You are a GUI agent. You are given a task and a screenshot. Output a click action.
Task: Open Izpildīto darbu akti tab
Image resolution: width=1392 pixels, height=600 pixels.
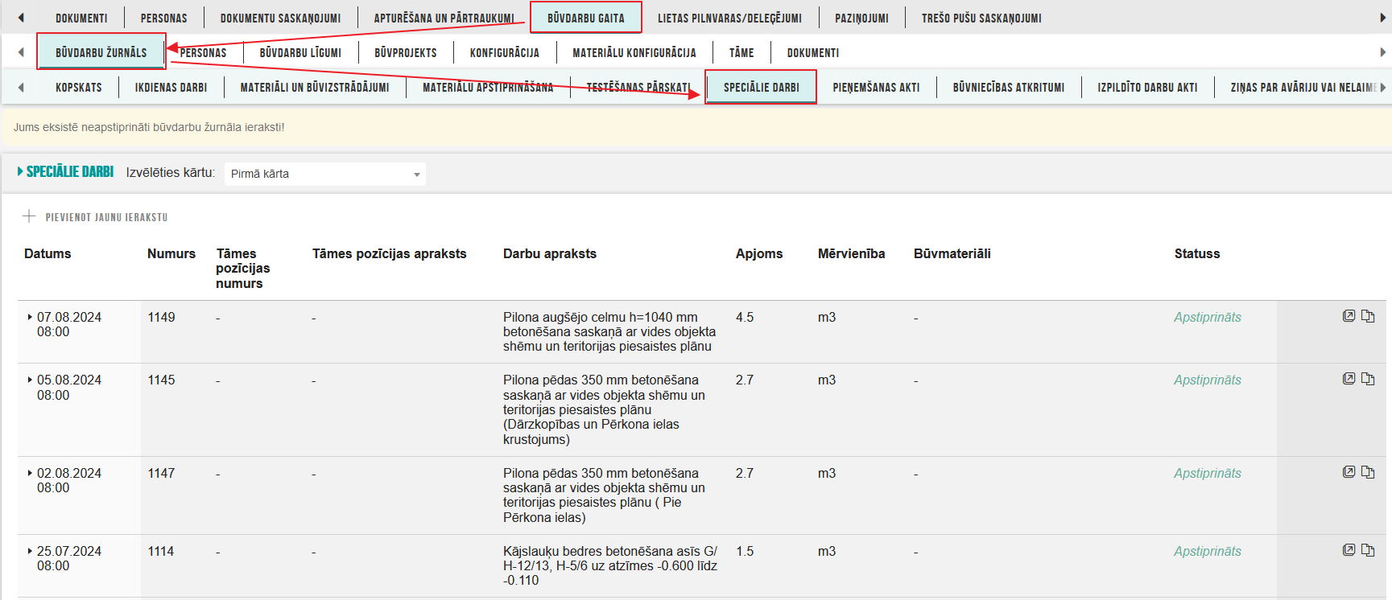[1147, 87]
